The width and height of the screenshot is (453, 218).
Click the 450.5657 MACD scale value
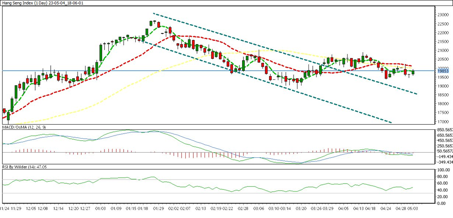click(x=445, y=141)
